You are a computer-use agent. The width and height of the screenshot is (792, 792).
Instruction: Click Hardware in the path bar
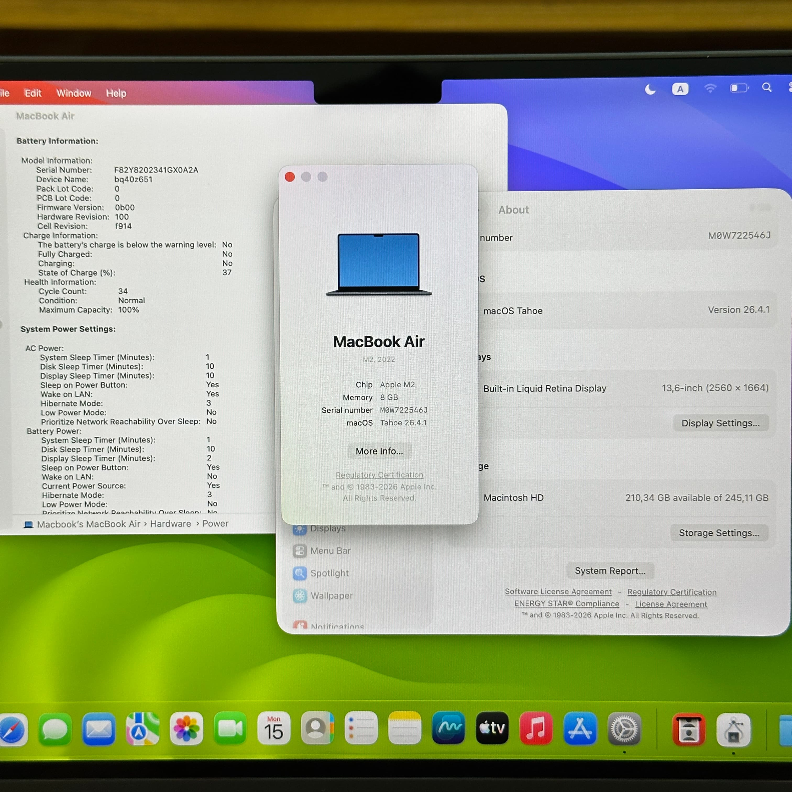pyautogui.click(x=170, y=524)
